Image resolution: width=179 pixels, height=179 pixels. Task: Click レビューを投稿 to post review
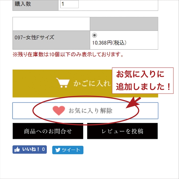point(122,131)
